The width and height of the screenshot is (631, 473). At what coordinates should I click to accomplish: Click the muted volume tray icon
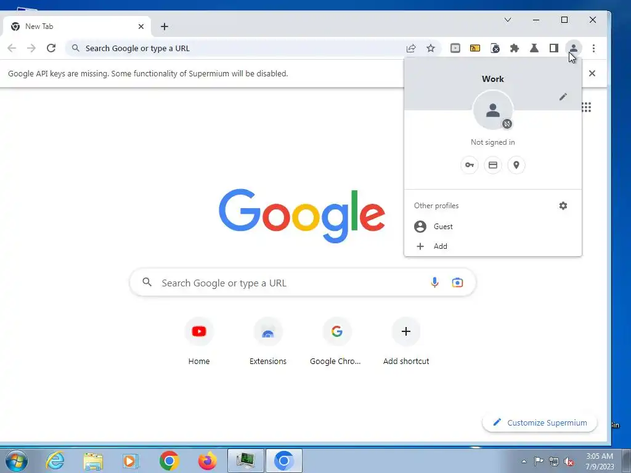click(569, 461)
